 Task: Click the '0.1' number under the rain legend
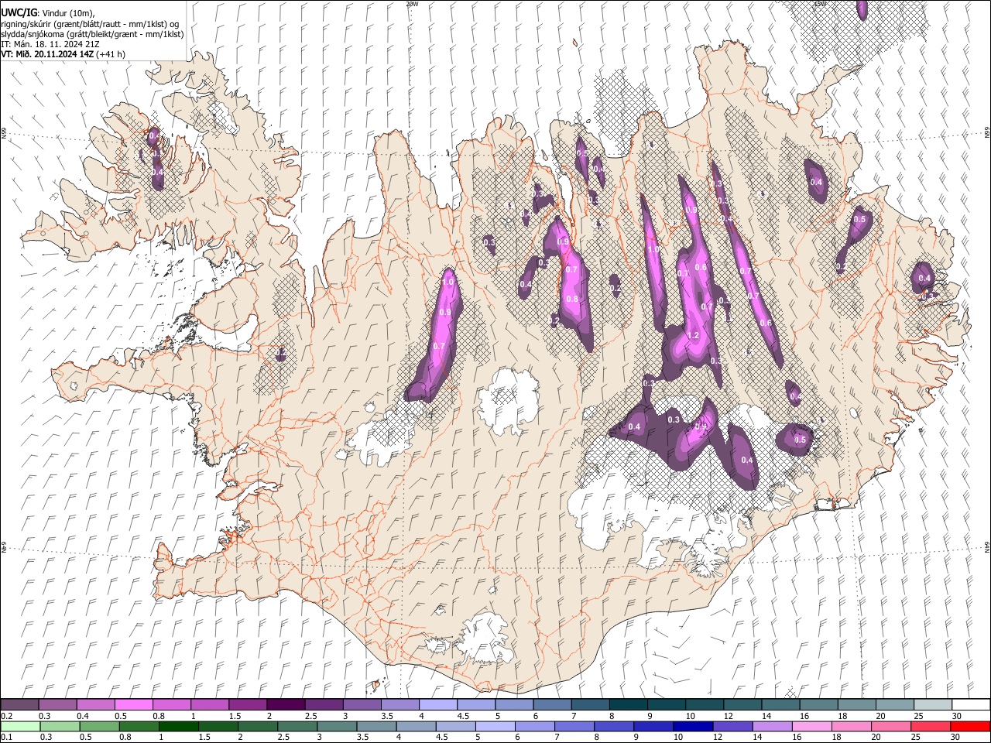point(7,737)
